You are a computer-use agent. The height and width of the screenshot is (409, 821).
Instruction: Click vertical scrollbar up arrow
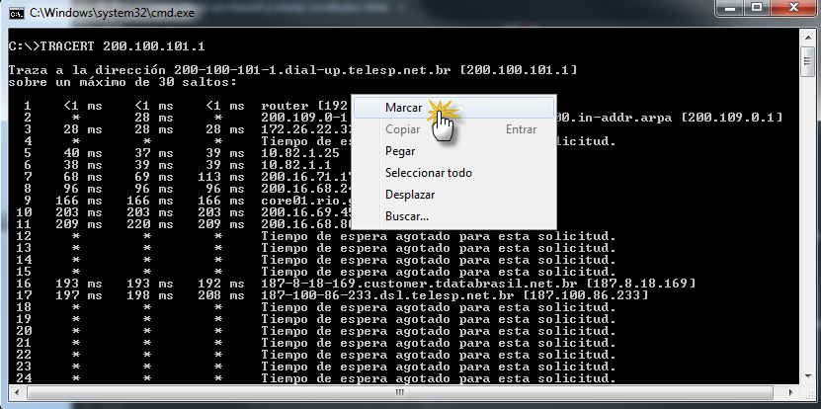807,36
